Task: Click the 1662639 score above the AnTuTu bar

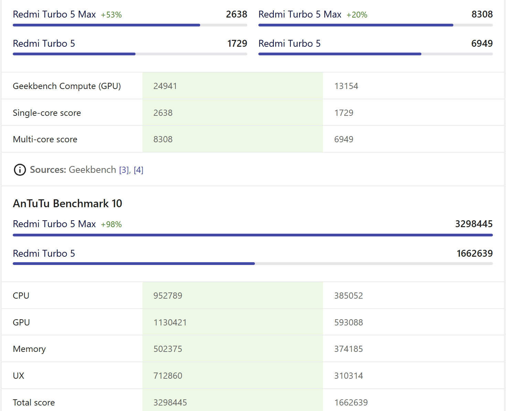Action: (x=475, y=254)
